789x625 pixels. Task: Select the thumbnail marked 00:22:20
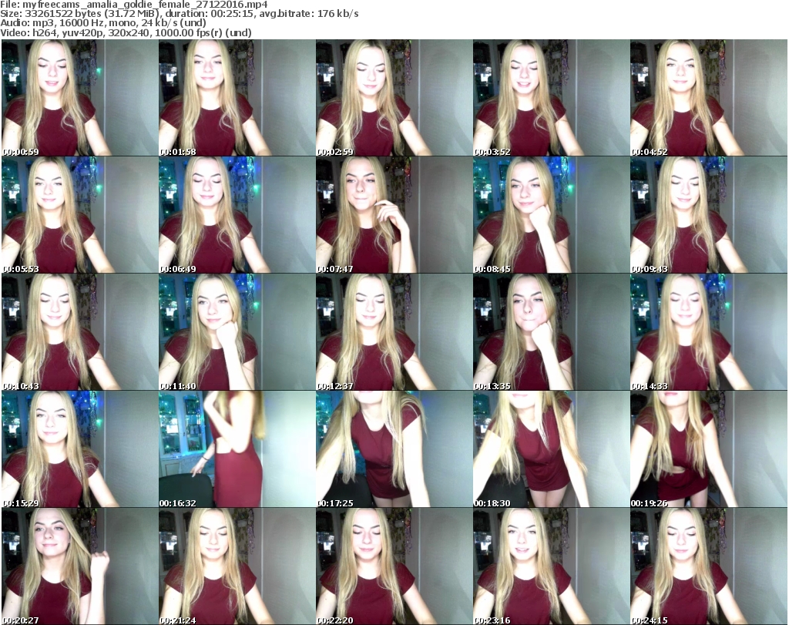coord(394,566)
